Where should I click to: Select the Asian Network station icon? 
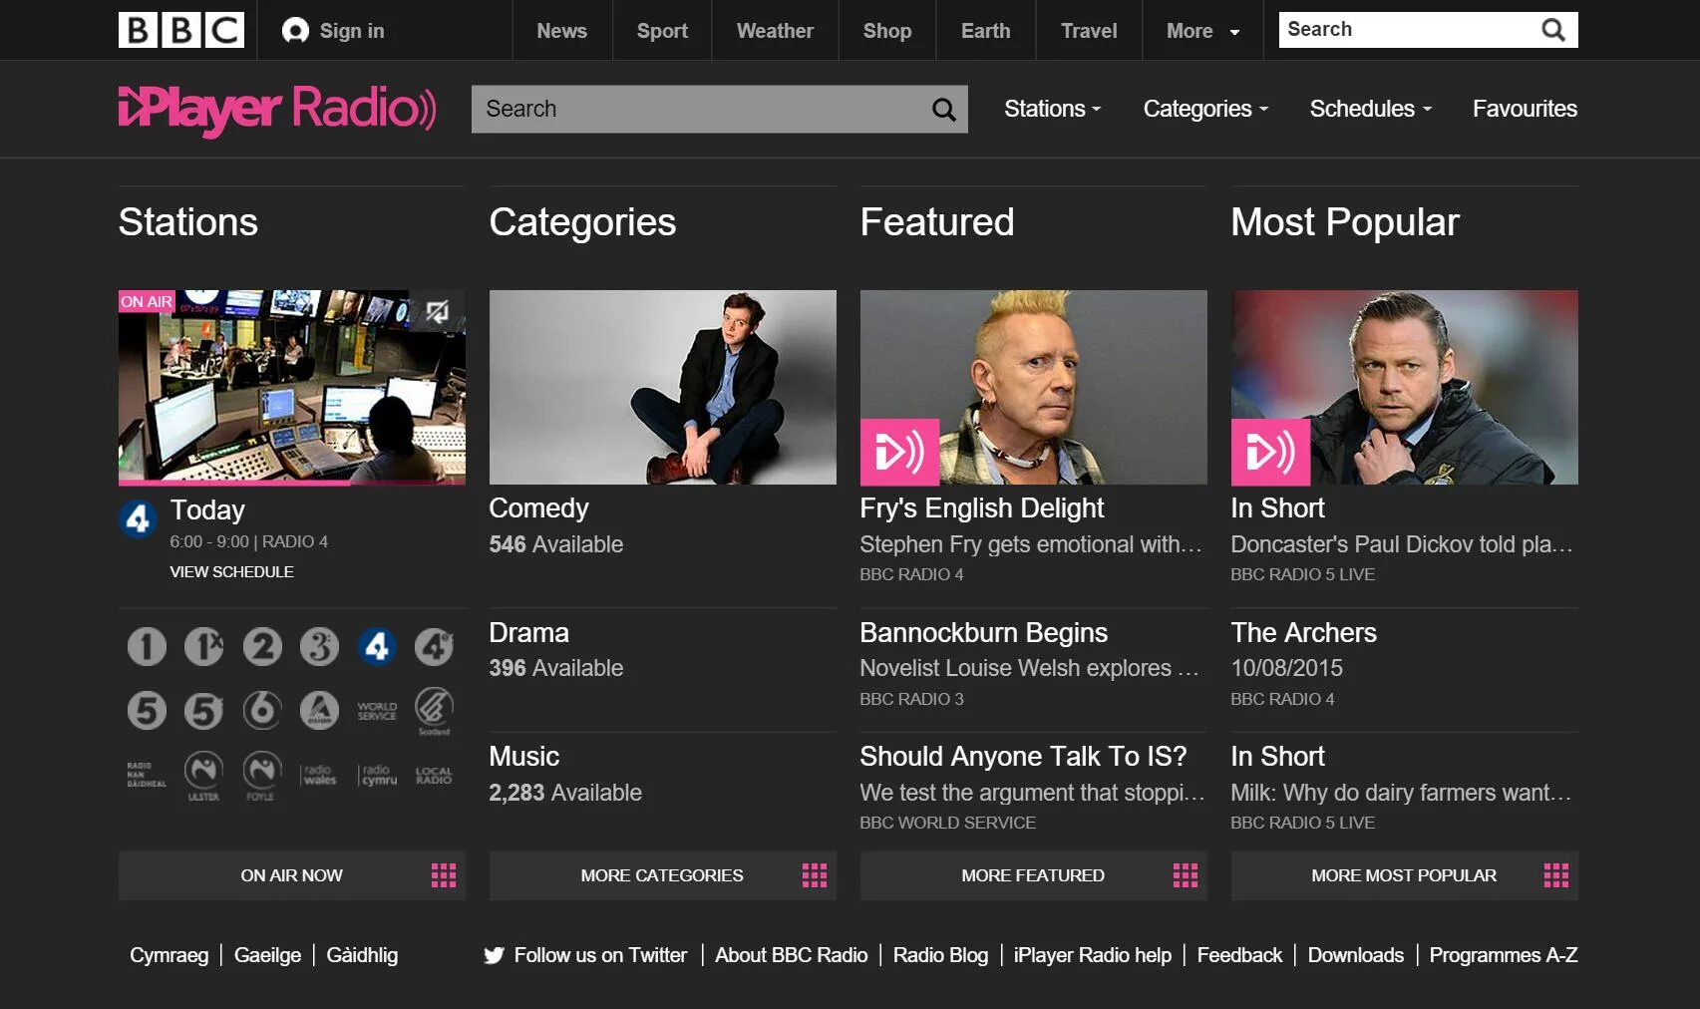click(319, 711)
